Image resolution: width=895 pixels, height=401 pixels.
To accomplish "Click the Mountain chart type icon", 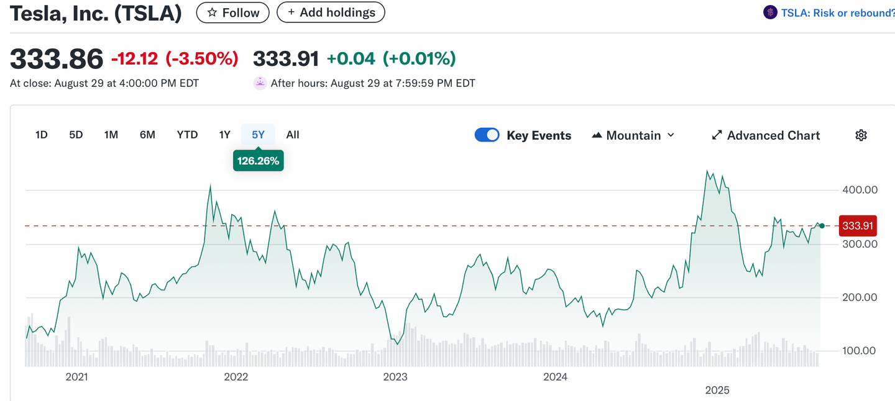I will (x=597, y=135).
